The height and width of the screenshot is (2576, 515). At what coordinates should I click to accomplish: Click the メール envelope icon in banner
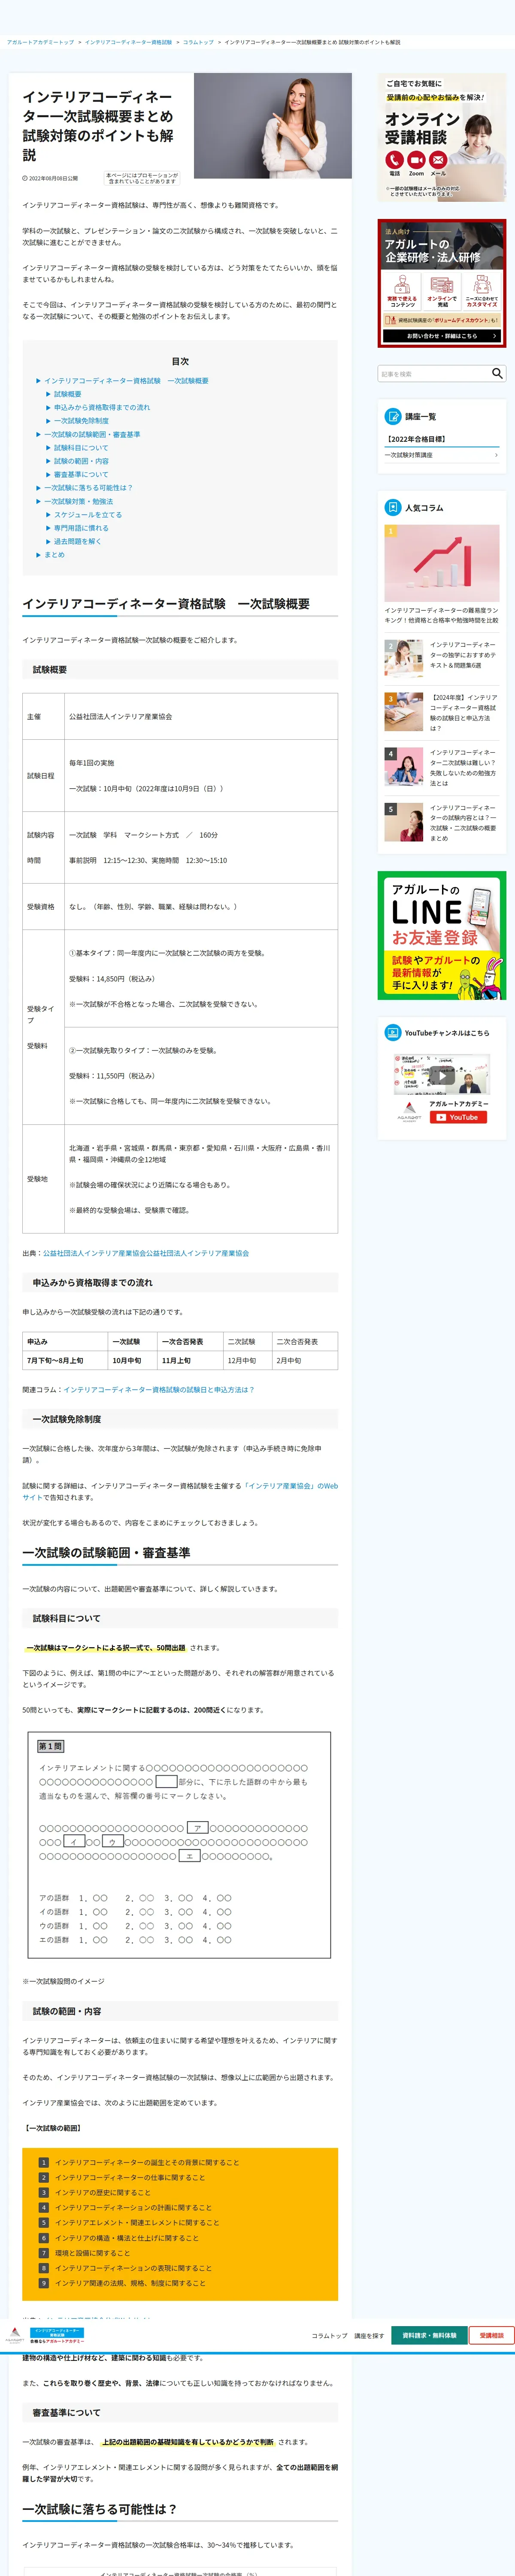pyautogui.click(x=438, y=160)
